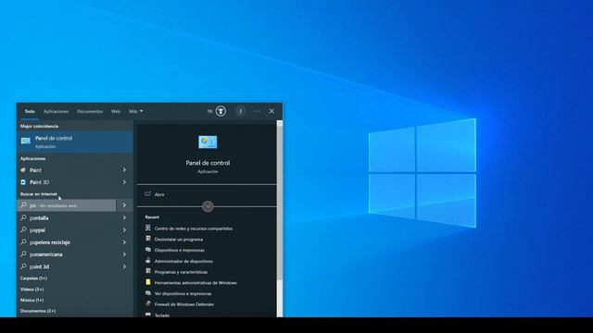Click search magnifier icon beside paint 3d
Image resolution: width=593 pixels, height=333 pixels.
23,266
